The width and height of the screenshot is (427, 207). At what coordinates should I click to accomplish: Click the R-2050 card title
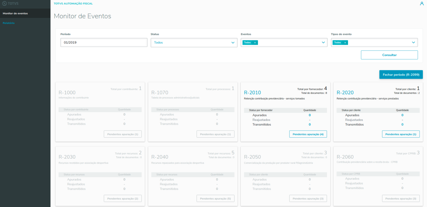click(x=252, y=157)
